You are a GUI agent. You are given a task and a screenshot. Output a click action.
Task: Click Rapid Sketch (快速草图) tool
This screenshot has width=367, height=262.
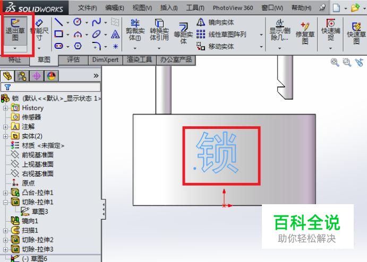point(356,33)
